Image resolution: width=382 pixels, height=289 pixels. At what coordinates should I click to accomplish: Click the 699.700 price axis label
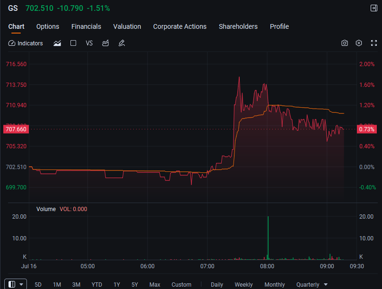point(16,187)
